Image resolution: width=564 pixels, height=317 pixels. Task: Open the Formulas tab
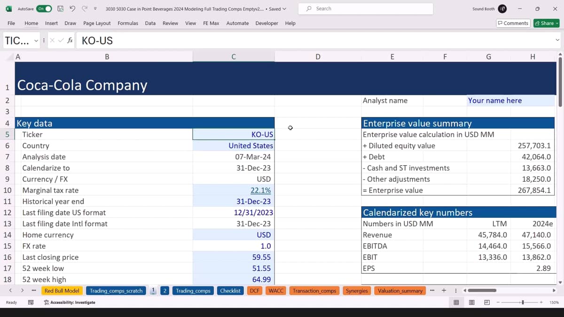coord(128,23)
